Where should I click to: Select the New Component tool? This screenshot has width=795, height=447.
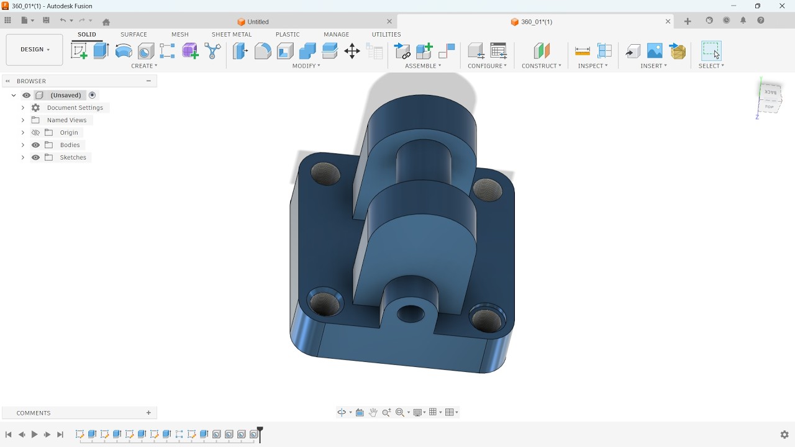coord(424,51)
